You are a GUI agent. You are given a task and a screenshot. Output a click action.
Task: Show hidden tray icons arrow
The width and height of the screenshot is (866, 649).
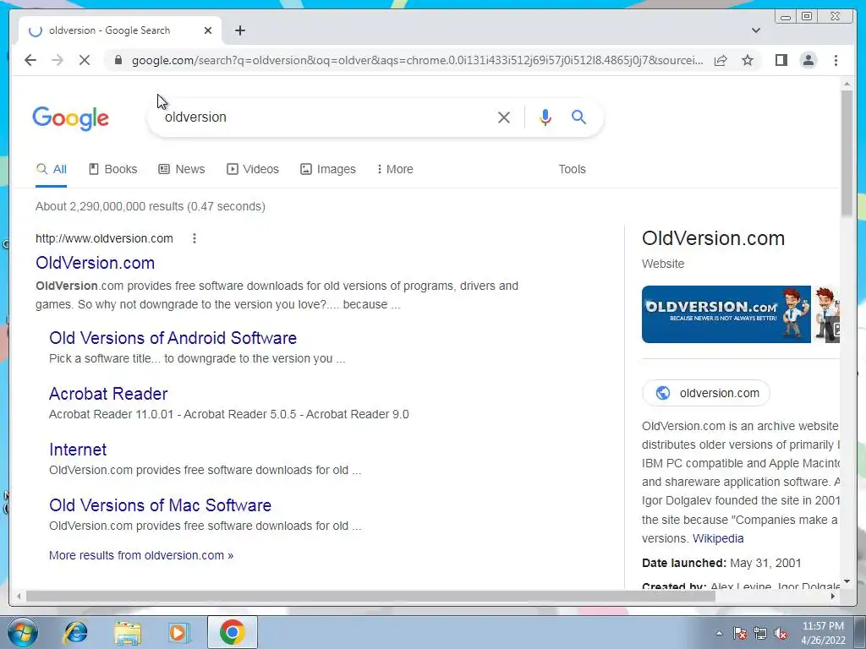click(x=719, y=633)
